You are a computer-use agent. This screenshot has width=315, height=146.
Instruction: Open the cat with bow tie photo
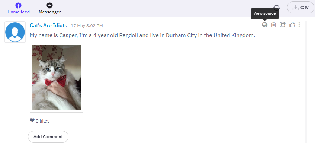tap(56, 78)
